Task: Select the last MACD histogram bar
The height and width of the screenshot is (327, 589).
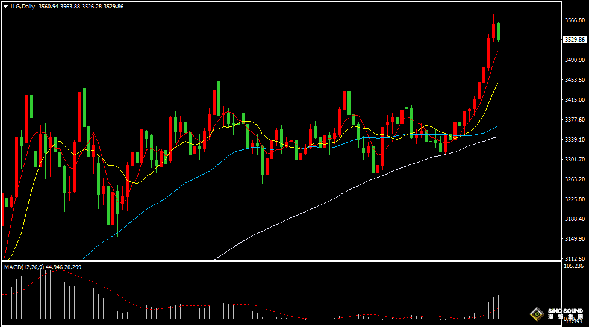Action: 499,307
